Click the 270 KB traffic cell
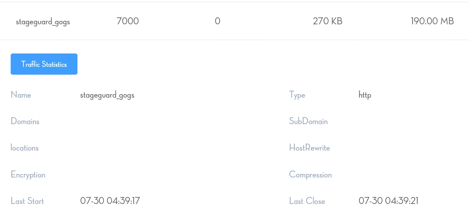The height and width of the screenshot is (220, 469). coord(327,21)
